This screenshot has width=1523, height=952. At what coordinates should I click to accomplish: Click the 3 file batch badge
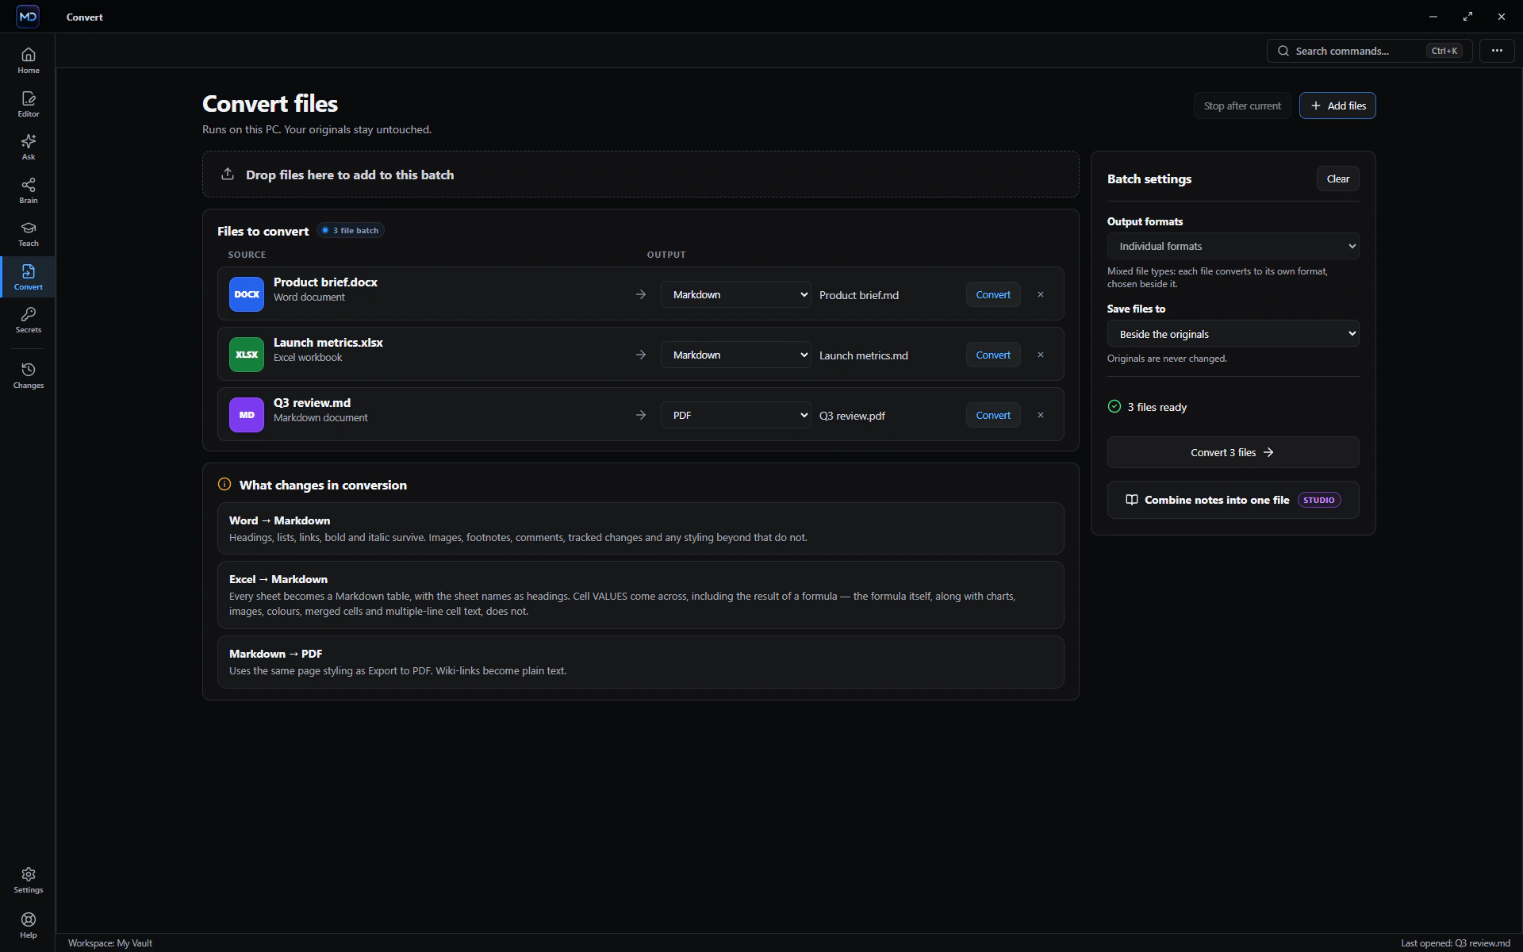coord(351,230)
